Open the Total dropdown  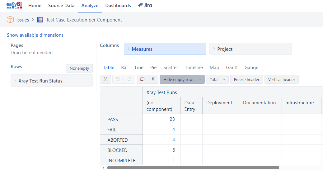coord(217,79)
